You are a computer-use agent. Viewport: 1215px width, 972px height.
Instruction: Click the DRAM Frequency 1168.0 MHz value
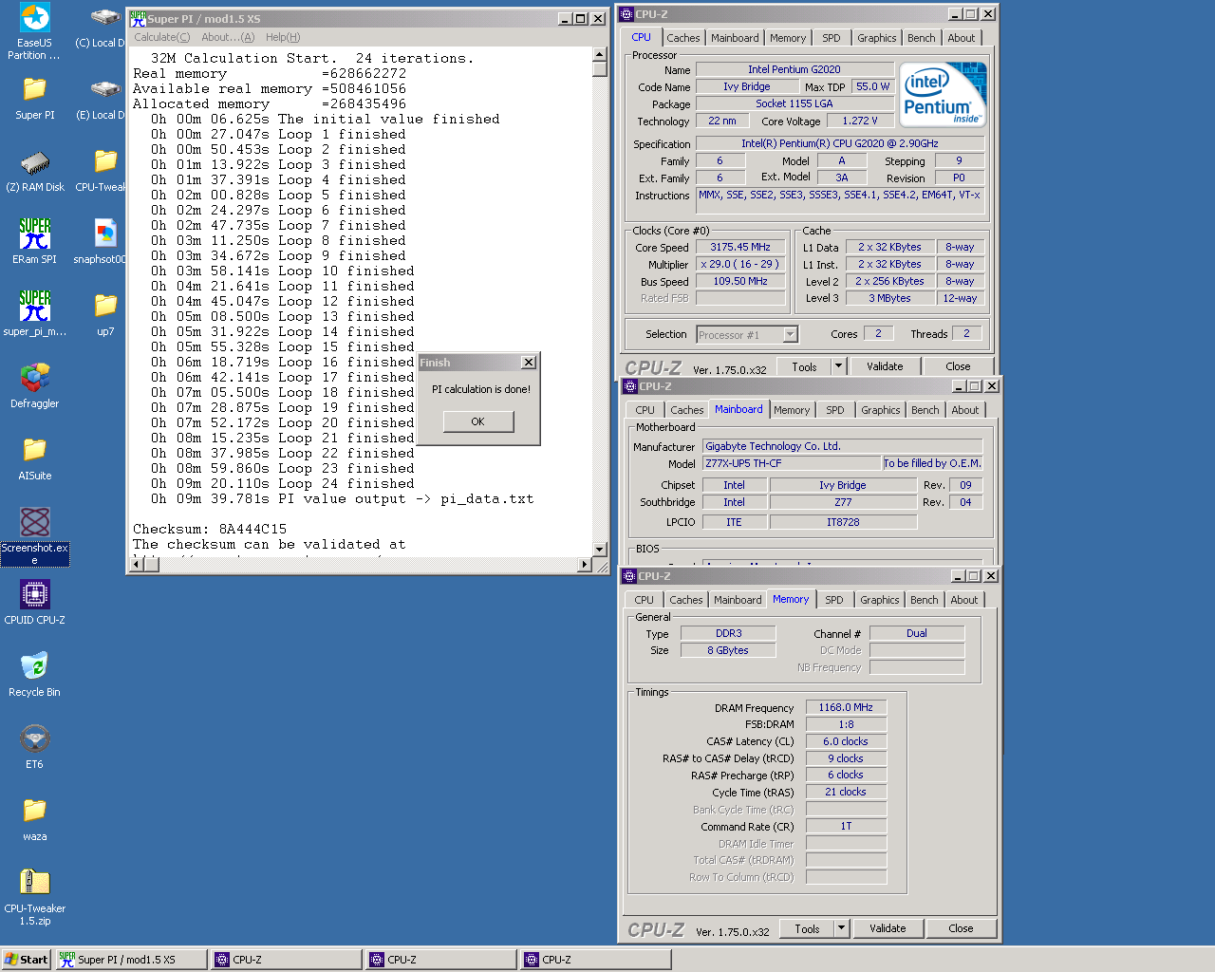point(846,707)
